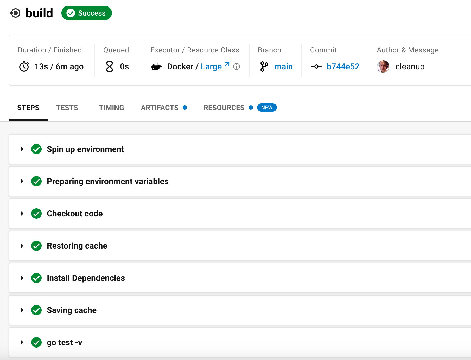The height and width of the screenshot is (360, 471).
Task: Expand the Preparing environment variables step
Action: point(22,181)
